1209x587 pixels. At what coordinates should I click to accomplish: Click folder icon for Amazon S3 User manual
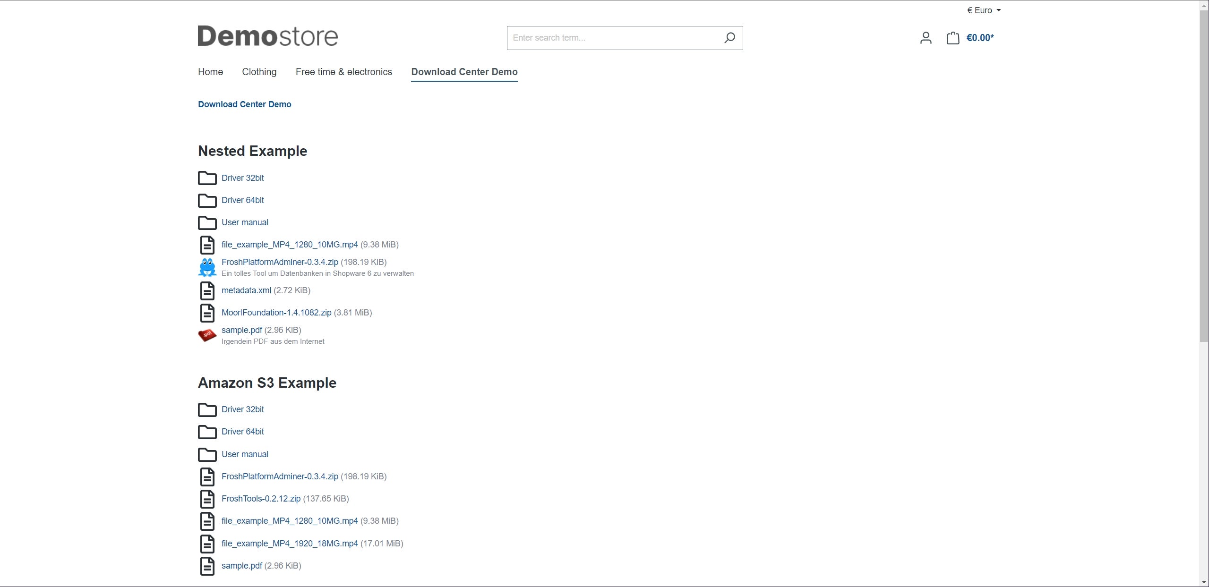207,454
